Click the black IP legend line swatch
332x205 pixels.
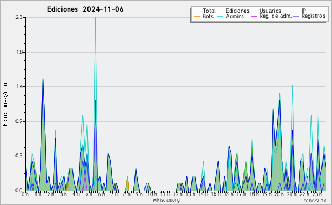click(296, 11)
